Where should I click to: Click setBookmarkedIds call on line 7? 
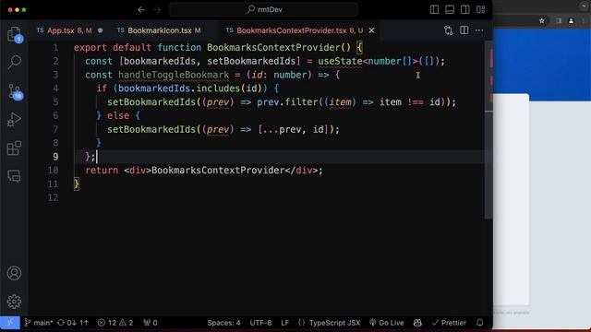[x=151, y=129]
